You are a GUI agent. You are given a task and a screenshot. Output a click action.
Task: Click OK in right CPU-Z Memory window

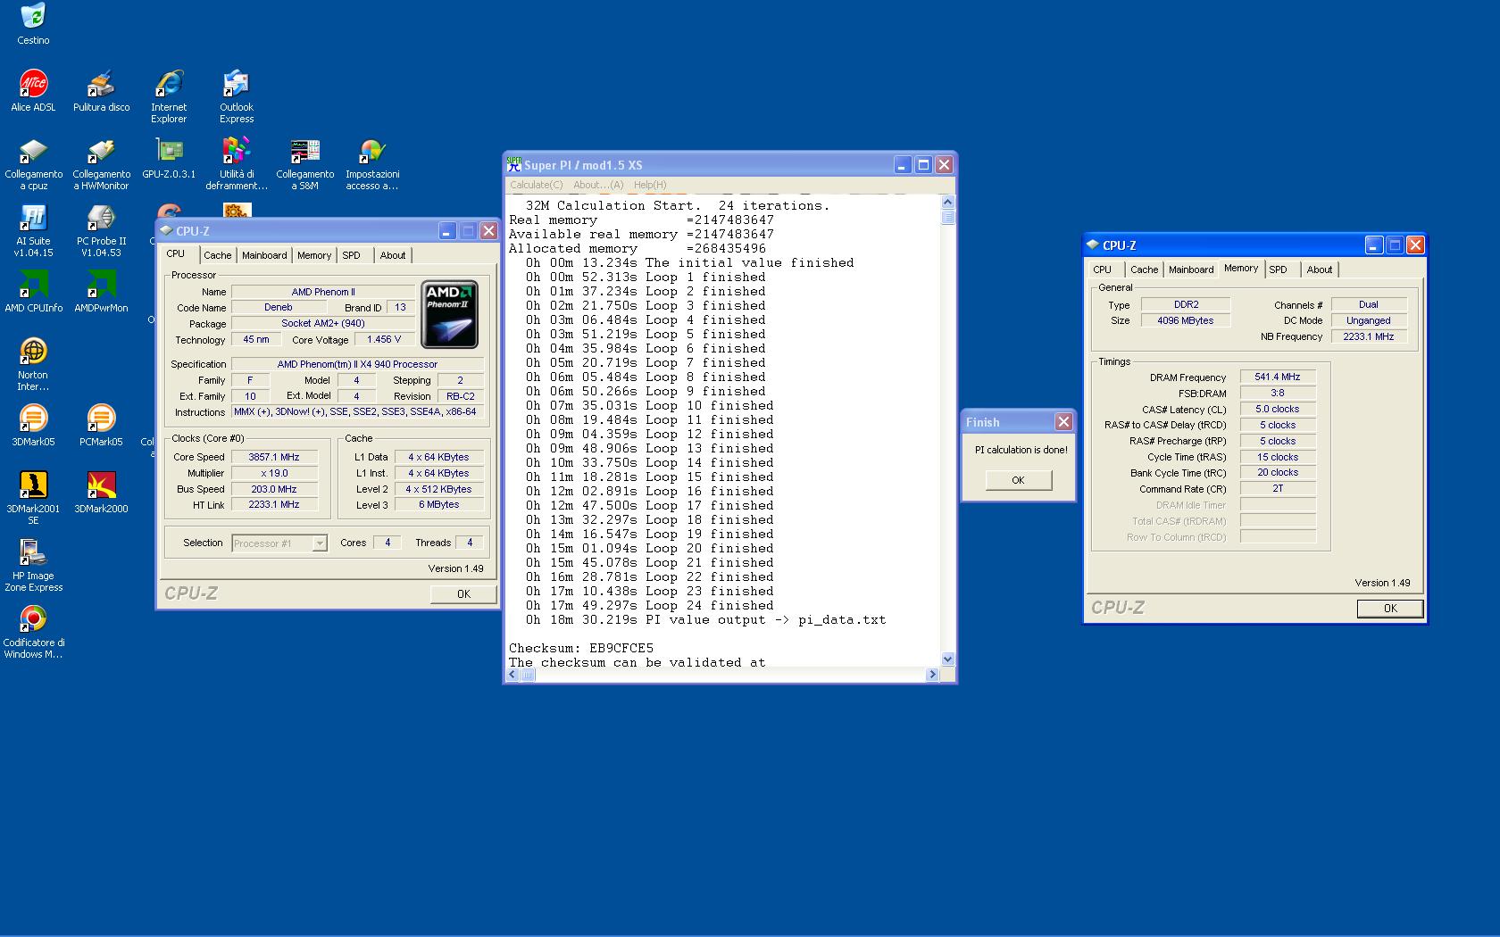click(1390, 609)
